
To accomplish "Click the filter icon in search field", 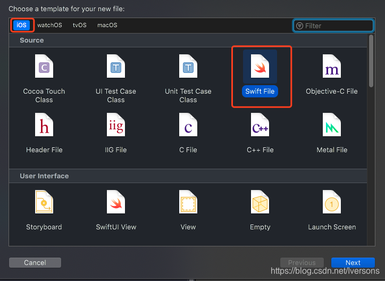I will (299, 26).
